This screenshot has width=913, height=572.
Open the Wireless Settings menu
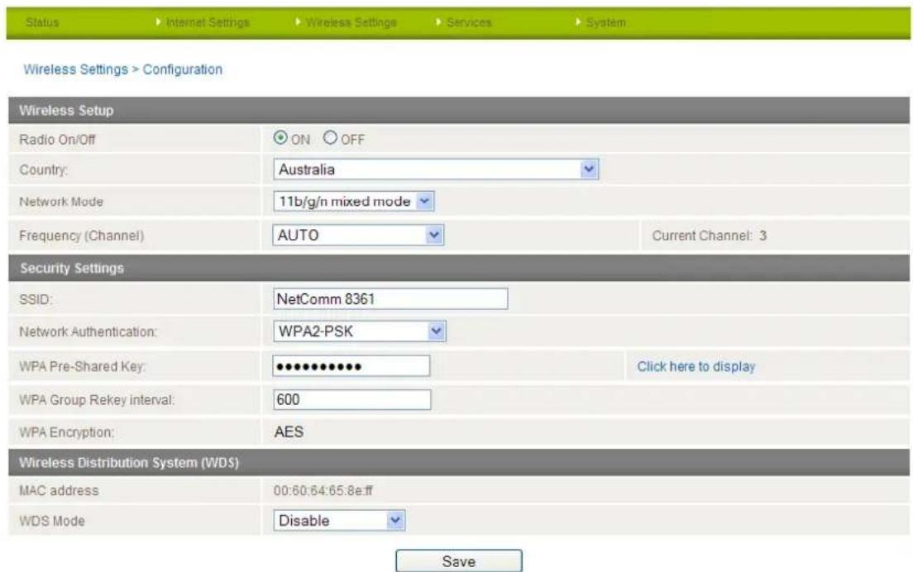click(351, 22)
